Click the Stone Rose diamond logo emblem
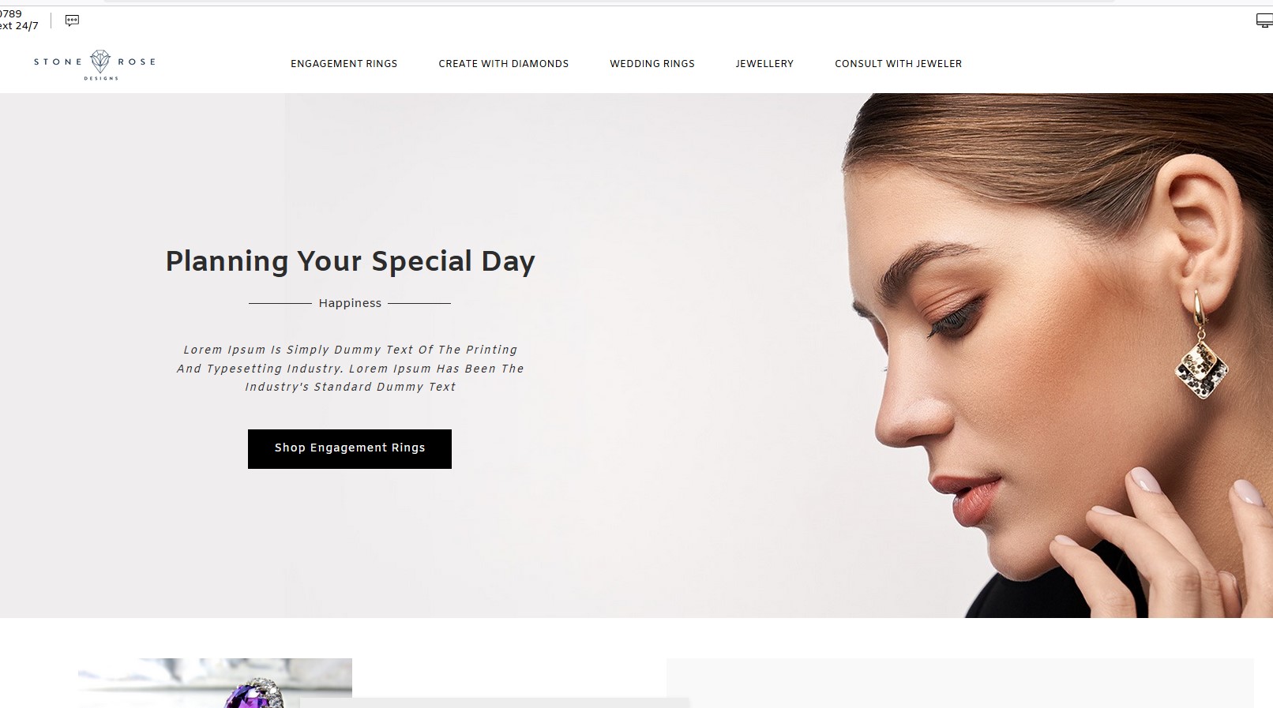Viewport: 1273px width, 708px height. [x=100, y=61]
